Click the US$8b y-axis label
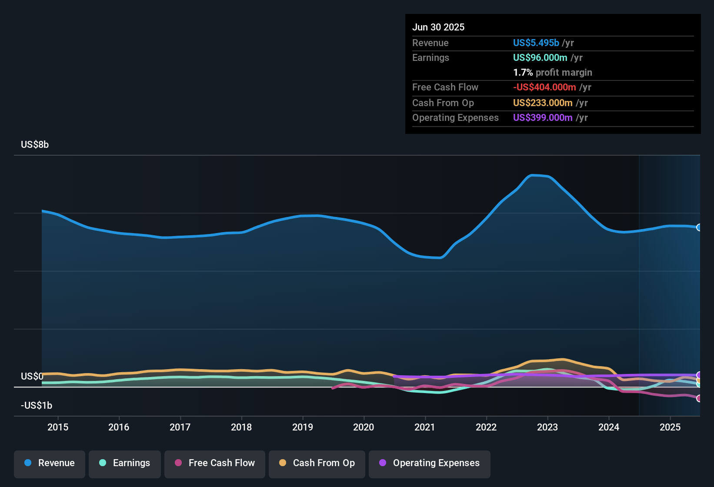The height and width of the screenshot is (487, 714). pos(35,144)
